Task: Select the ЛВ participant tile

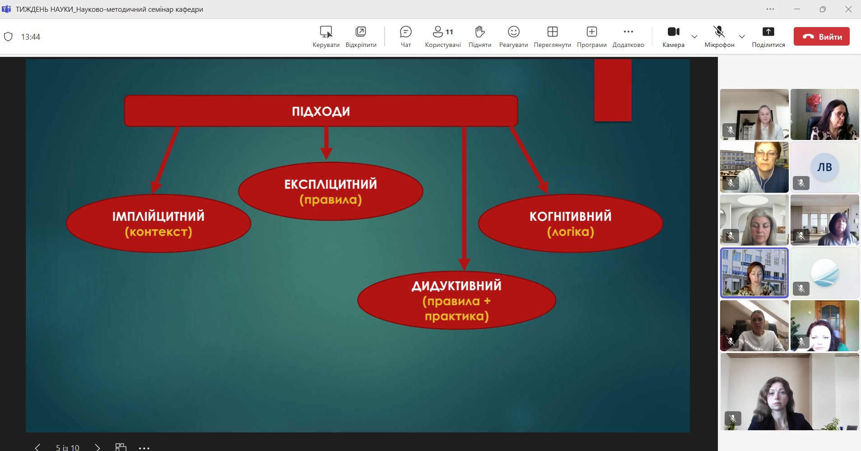Action: pyautogui.click(x=824, y=167)
